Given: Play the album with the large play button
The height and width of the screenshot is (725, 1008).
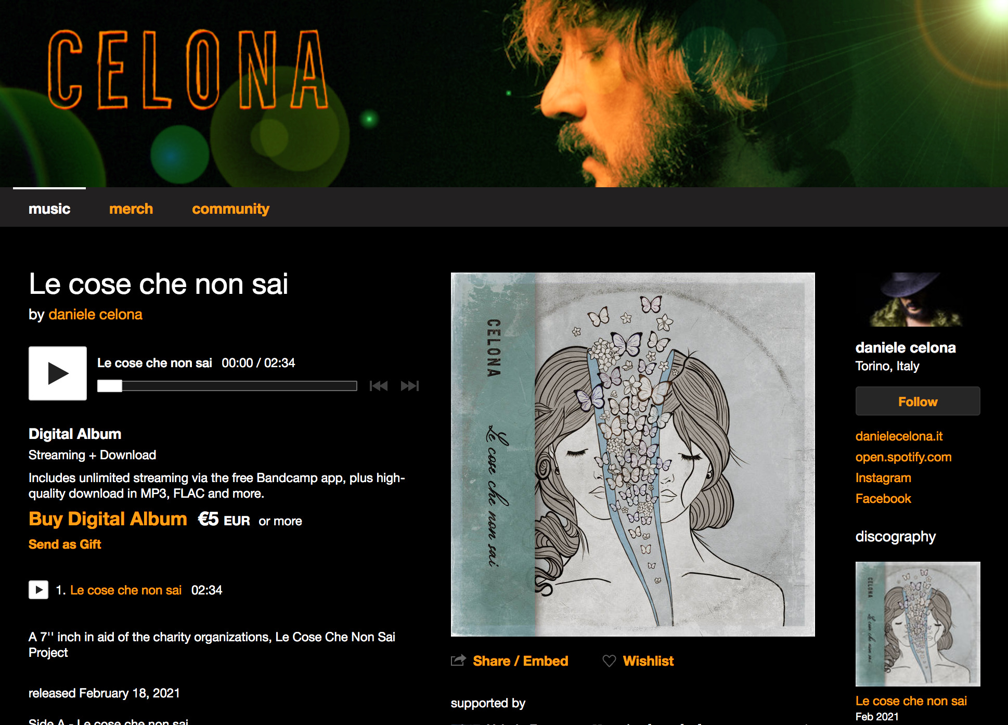Looking at the screenshot, I should 58,373.
